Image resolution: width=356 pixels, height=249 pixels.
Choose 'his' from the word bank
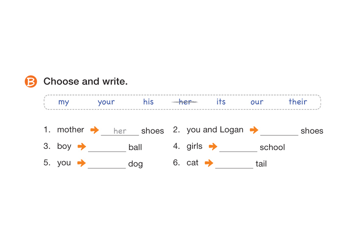[x=148, y=102]
